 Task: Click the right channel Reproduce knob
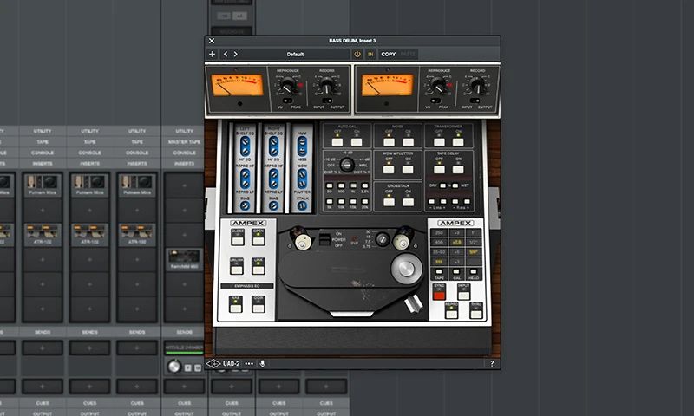tap(439, 86)
